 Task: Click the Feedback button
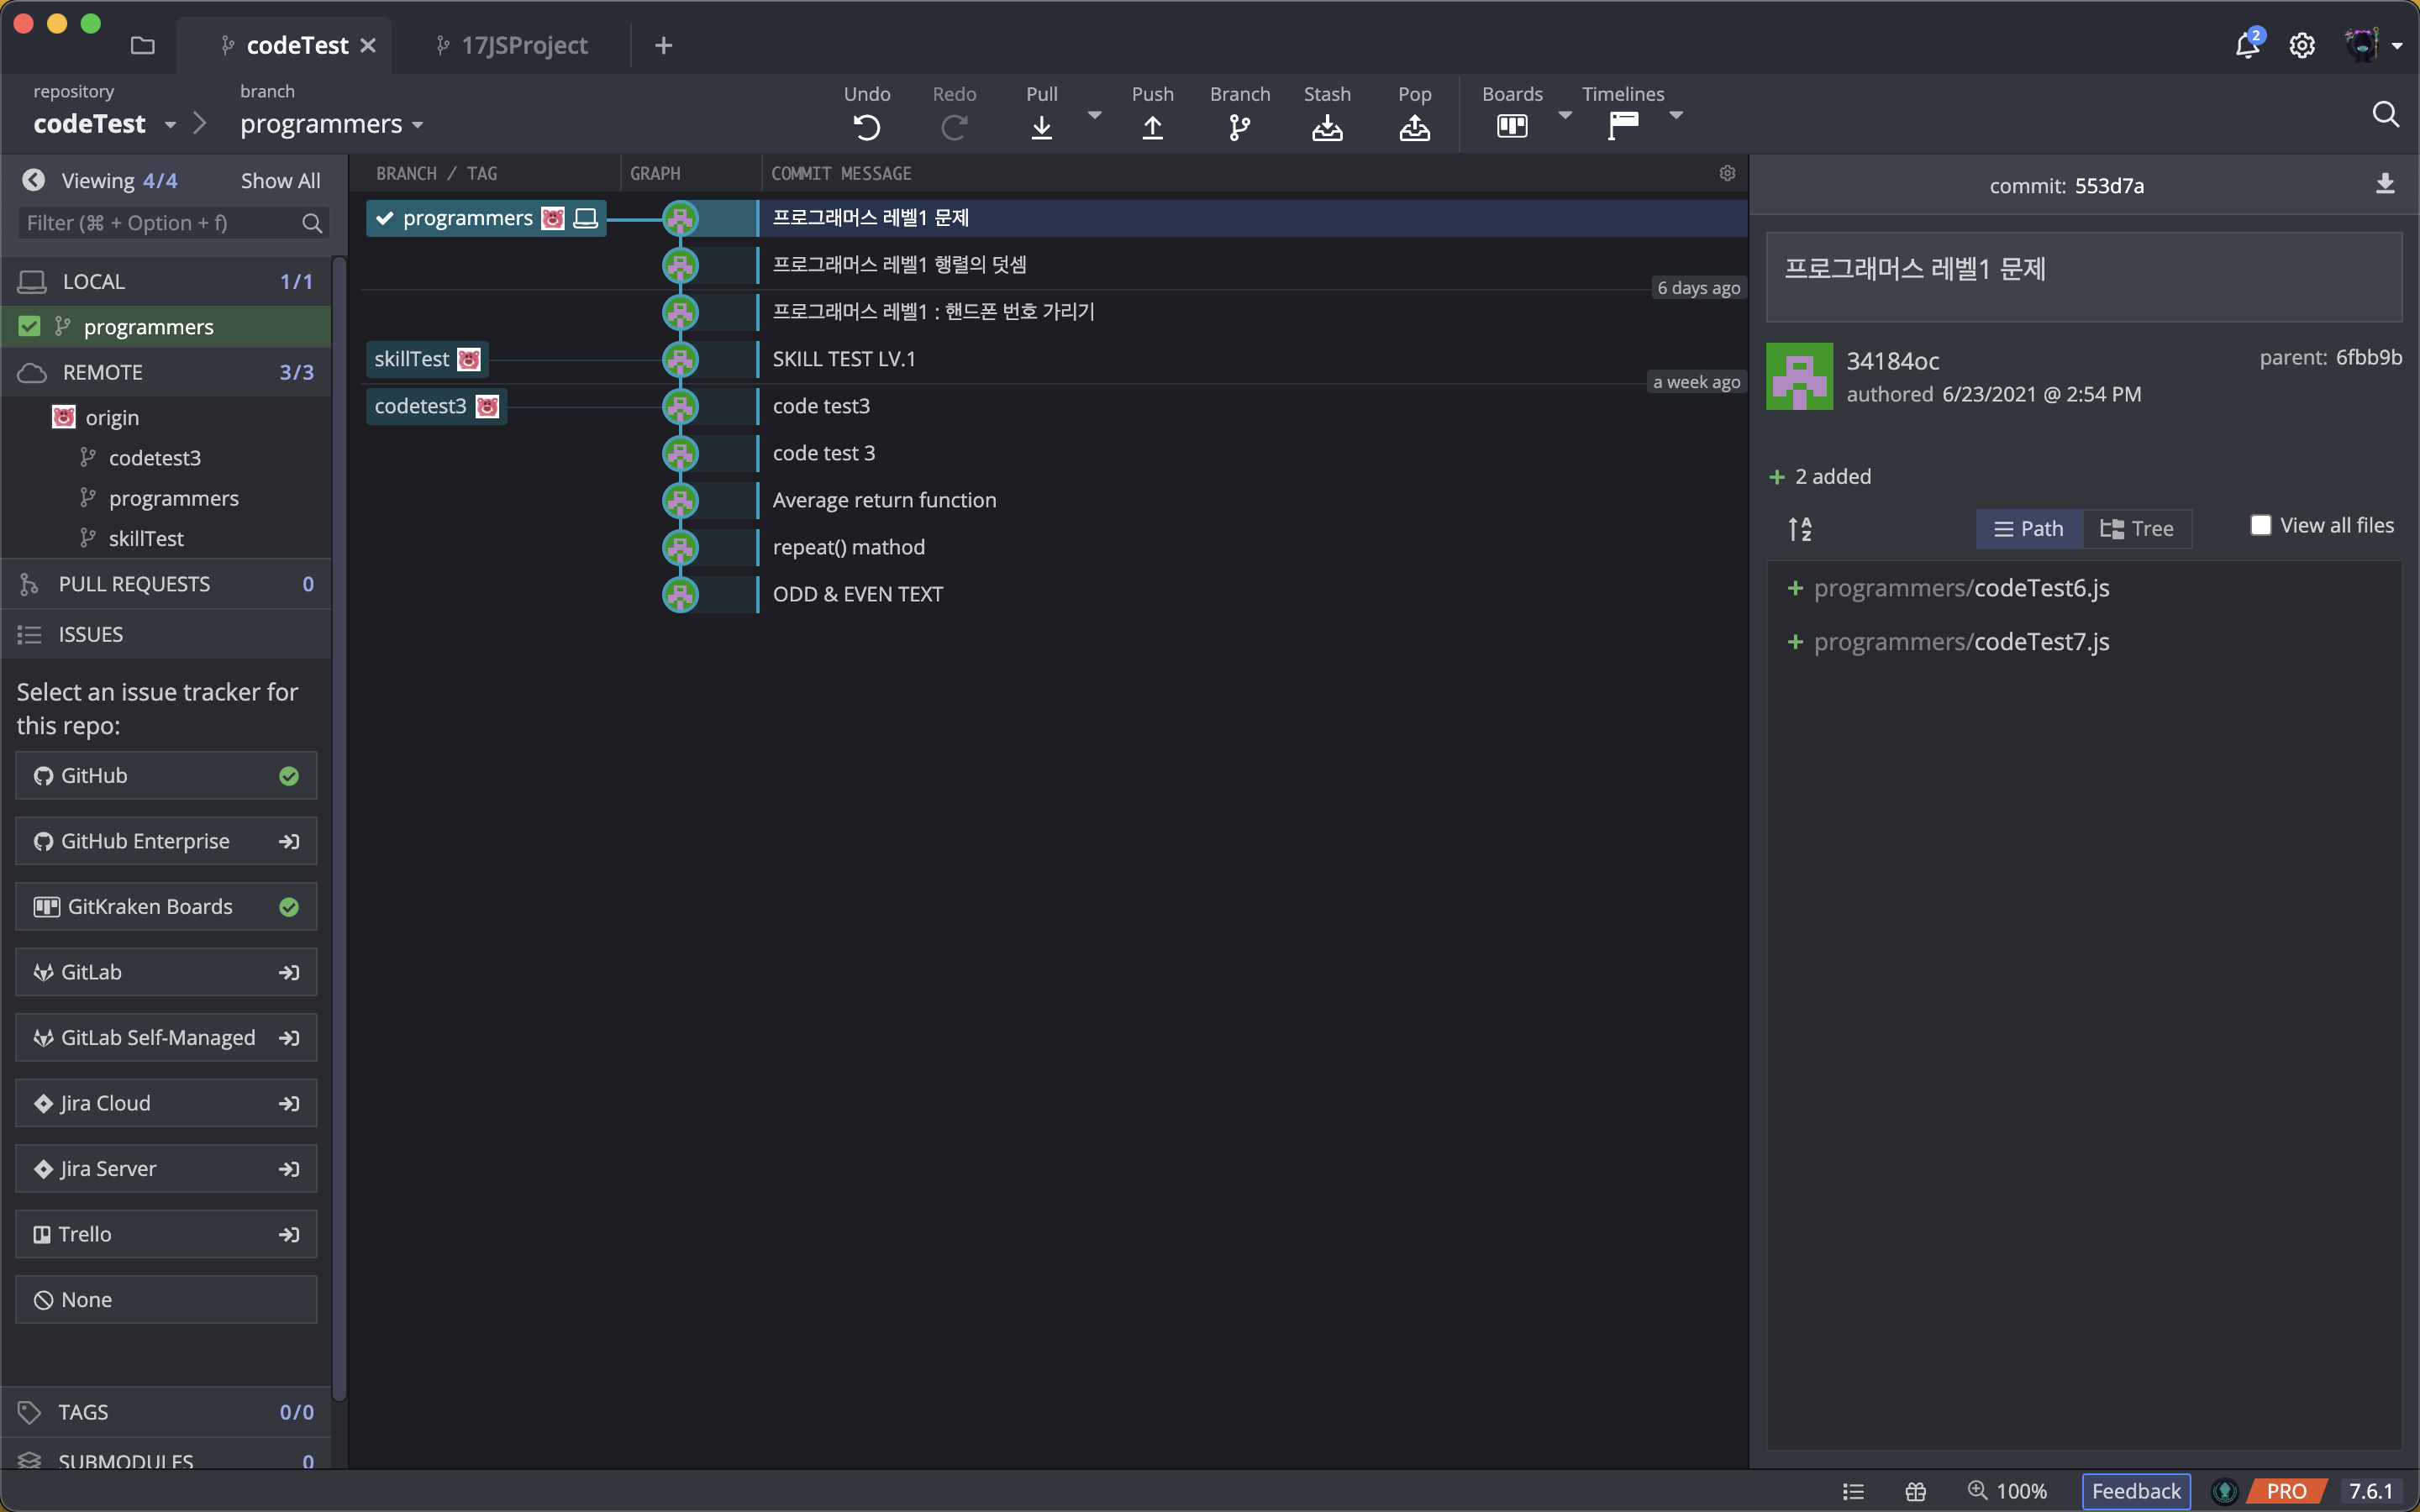click(2135, 1490)
